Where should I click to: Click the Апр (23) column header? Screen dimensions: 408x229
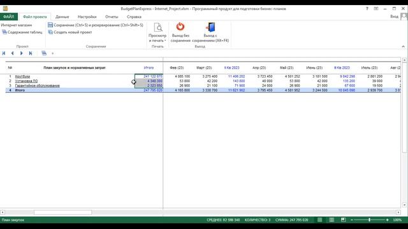pos(259,68)
